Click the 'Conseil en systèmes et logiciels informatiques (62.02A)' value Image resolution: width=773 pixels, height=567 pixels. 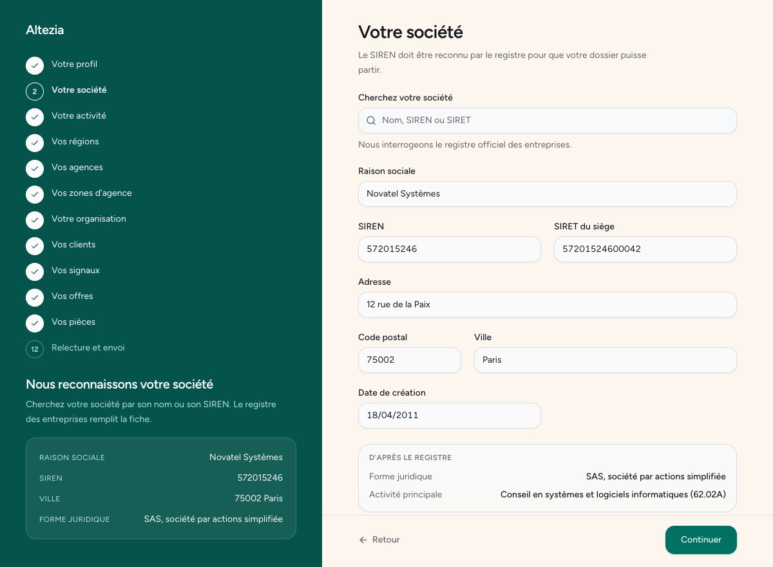pos(613,495)
